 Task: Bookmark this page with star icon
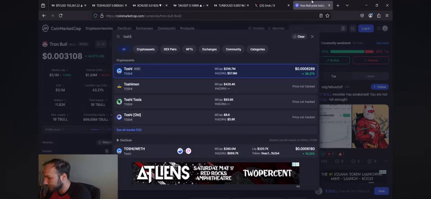click(x=328, y=16)
